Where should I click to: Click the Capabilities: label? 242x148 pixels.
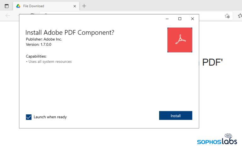pos(36,56)
